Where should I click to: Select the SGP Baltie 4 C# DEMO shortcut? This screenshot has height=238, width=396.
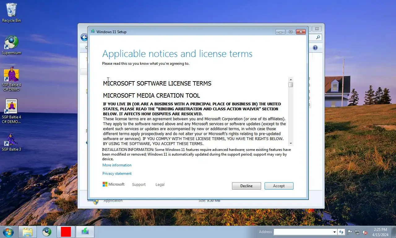(11, 79)
